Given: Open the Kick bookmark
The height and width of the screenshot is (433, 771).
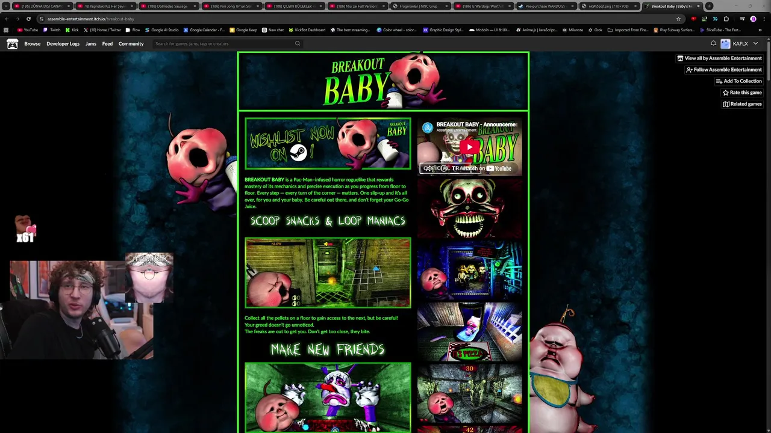Looking at the screenshot, I should pos(72,30).
